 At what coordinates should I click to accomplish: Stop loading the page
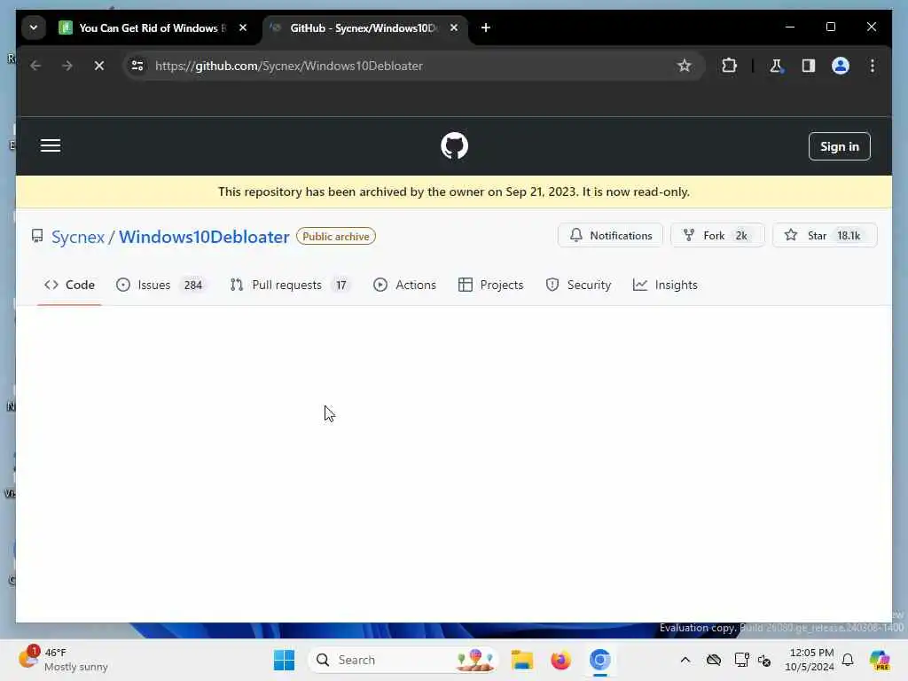point(99,66)
